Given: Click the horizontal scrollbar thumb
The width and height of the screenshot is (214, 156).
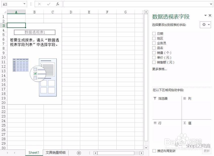Looking at the screenshot, I should (x=116, y=153).
